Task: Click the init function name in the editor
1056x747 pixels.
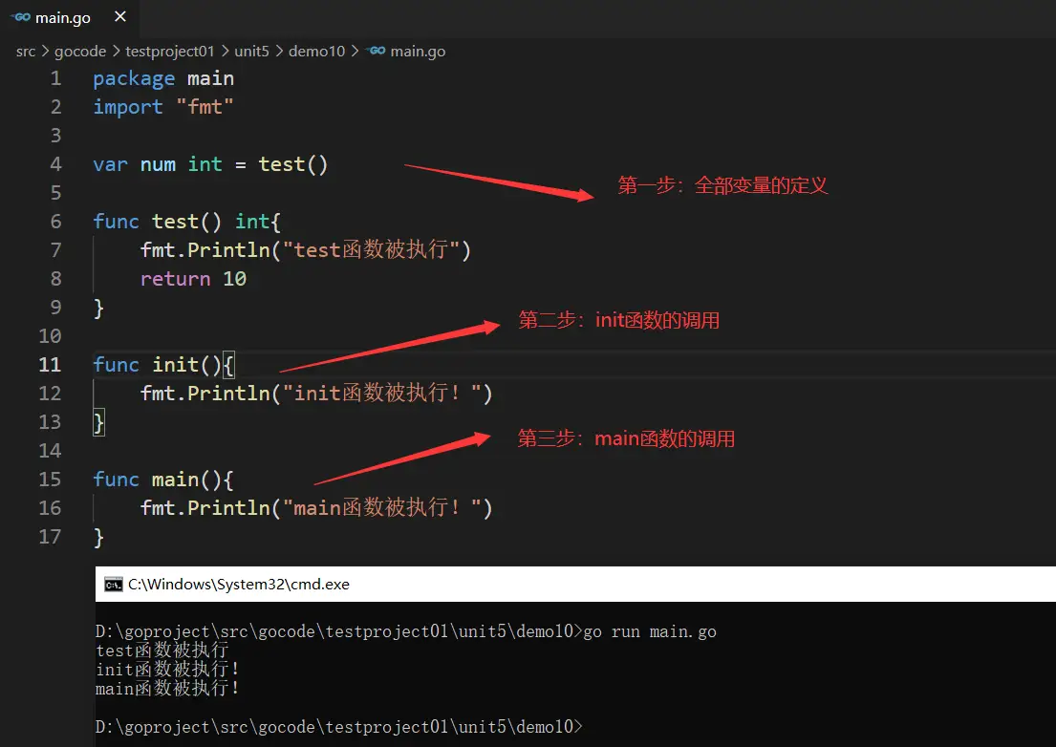Action: click(175, 365)
